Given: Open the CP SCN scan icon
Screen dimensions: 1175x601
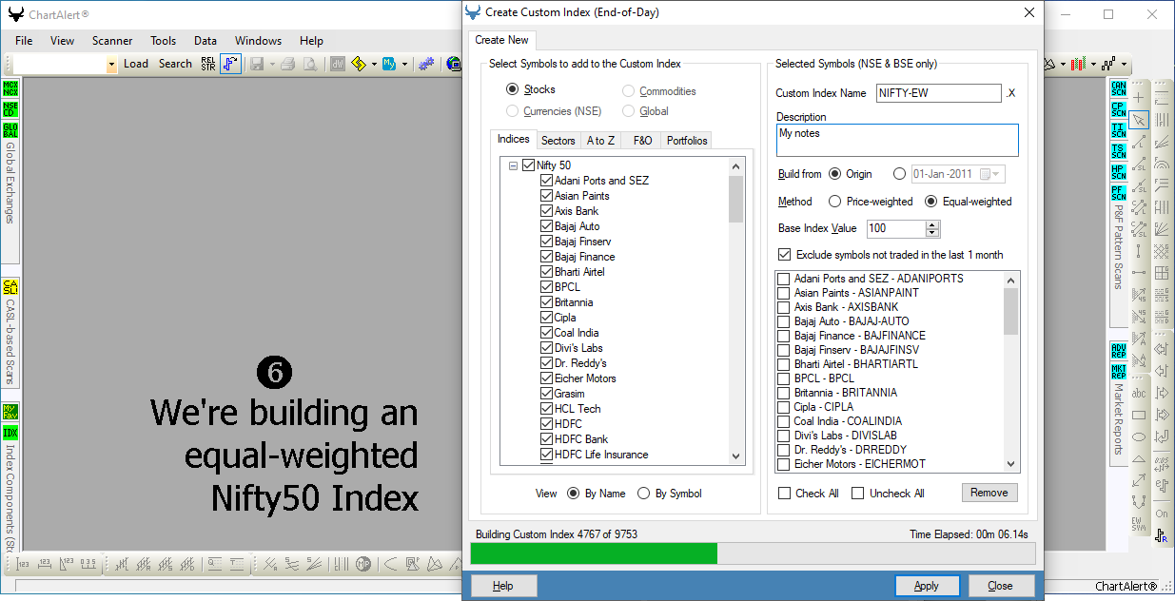Looking at the screenshot, I should click(x=1118, y=109).
